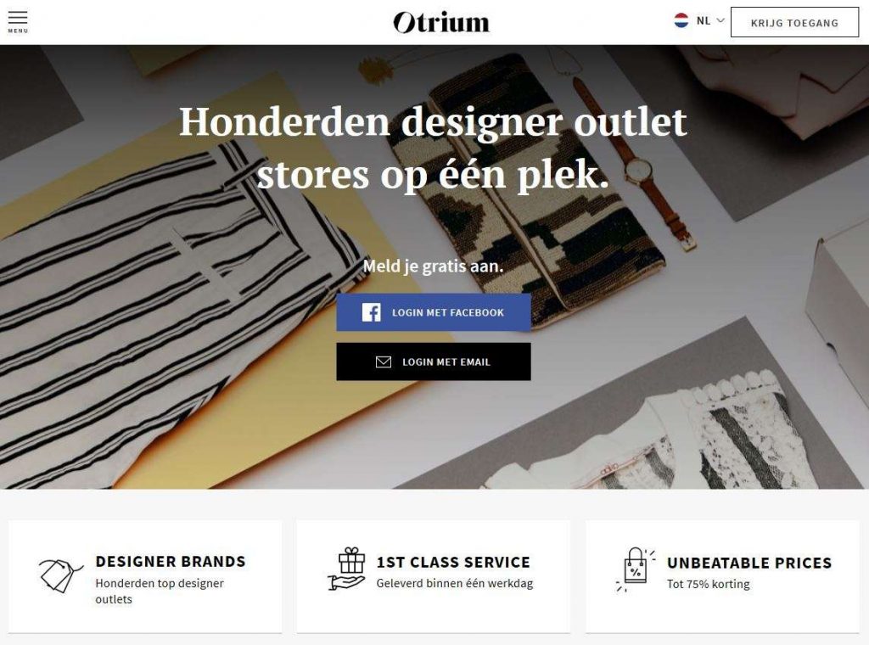Click the envelope email icon
The width and height of the screenshot is (869, 645).
click(384, 362)
